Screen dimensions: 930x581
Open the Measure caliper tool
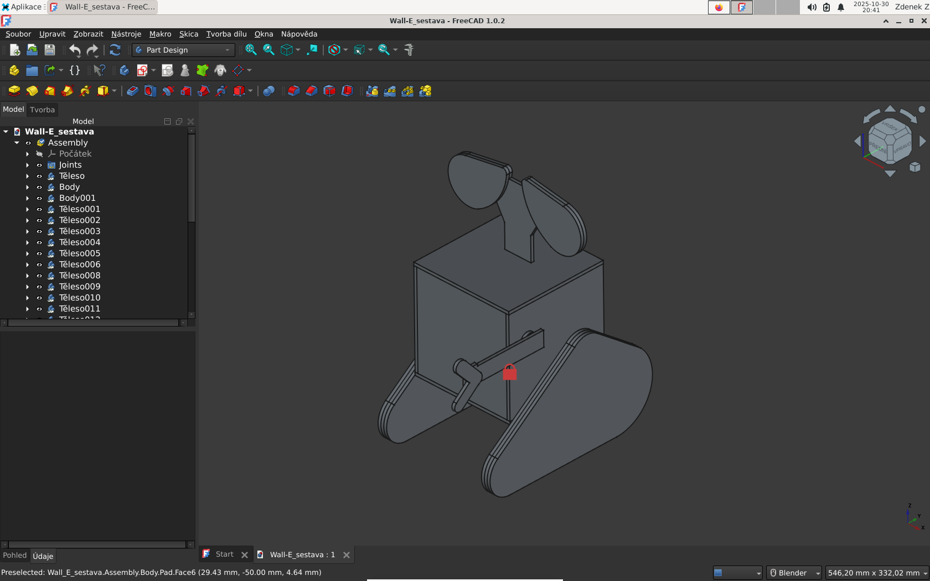(x=409, y=50)
